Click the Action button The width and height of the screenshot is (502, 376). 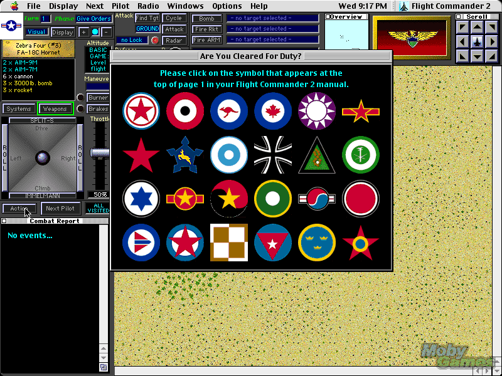click(x=19, y=209)
